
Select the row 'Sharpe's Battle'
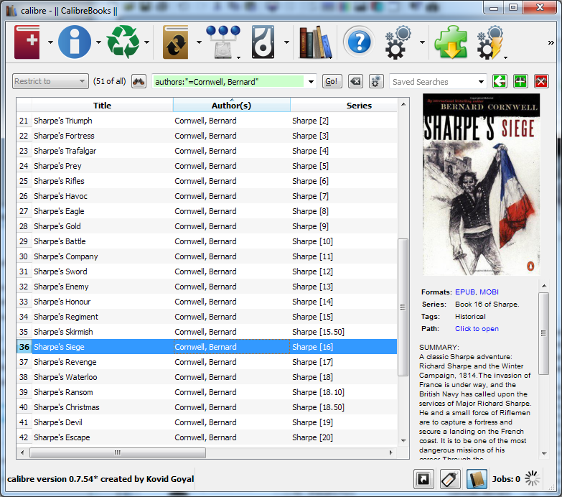coord(207,241)
